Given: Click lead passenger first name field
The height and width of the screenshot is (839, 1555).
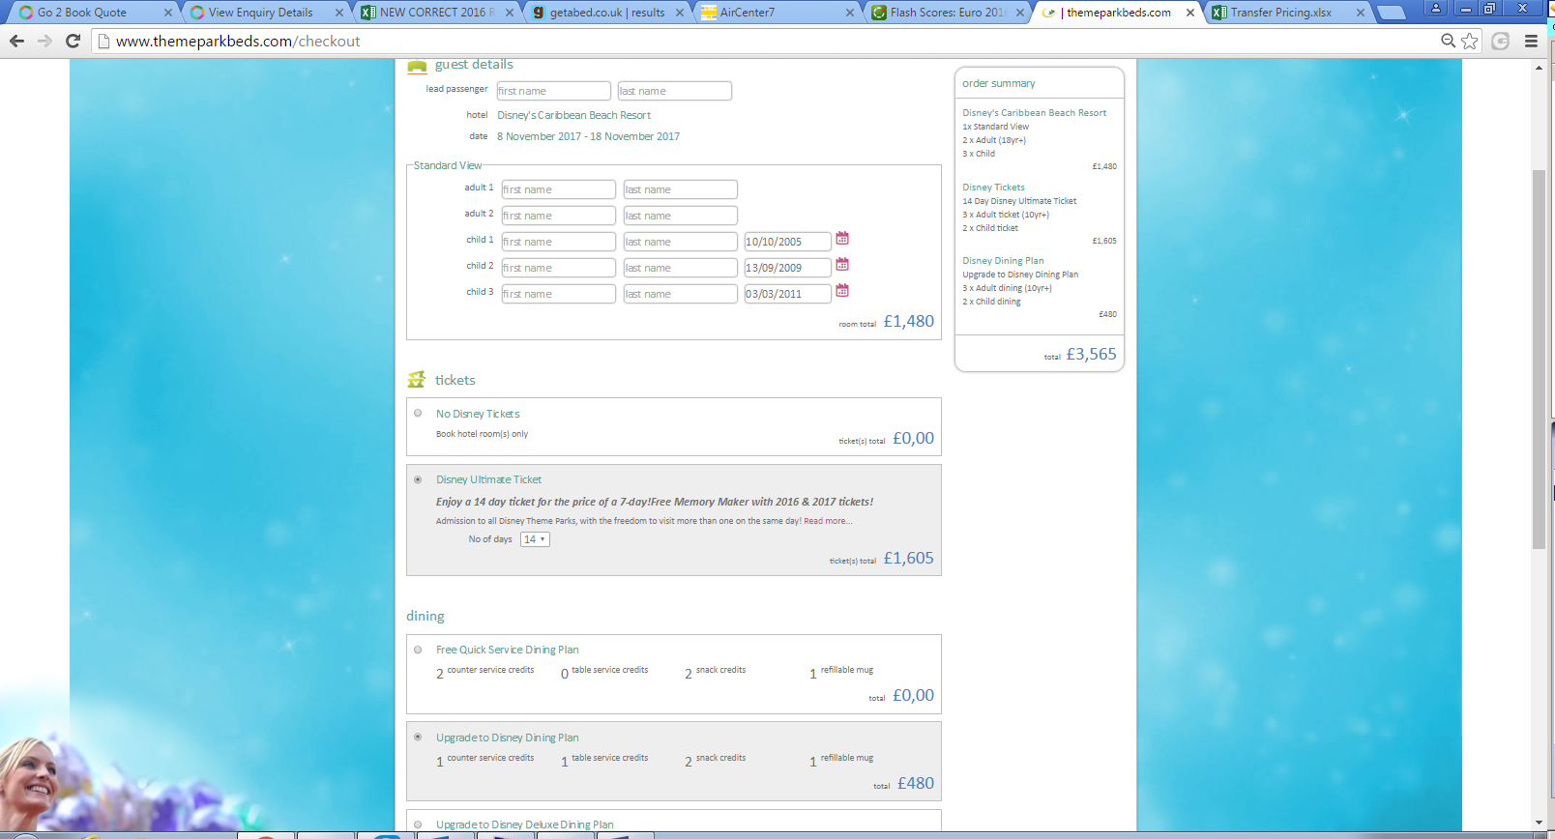Looking at the screenshot, I should tap(554, 91).
